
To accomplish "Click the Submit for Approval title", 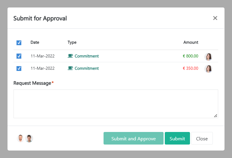I will tap(40, 19).
